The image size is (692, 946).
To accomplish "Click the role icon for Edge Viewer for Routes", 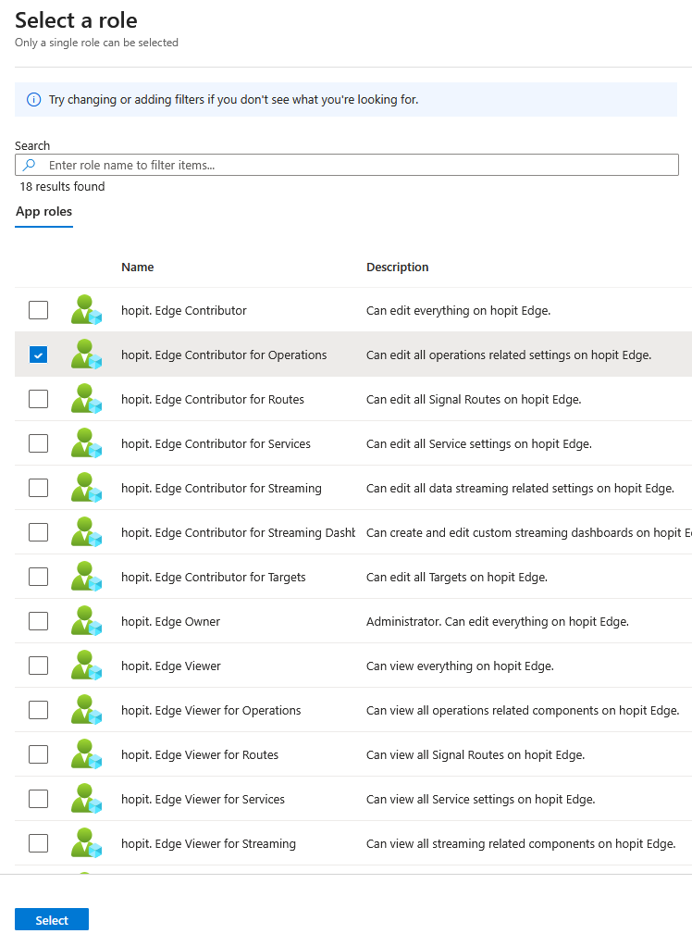I will [x=86, y=754].
